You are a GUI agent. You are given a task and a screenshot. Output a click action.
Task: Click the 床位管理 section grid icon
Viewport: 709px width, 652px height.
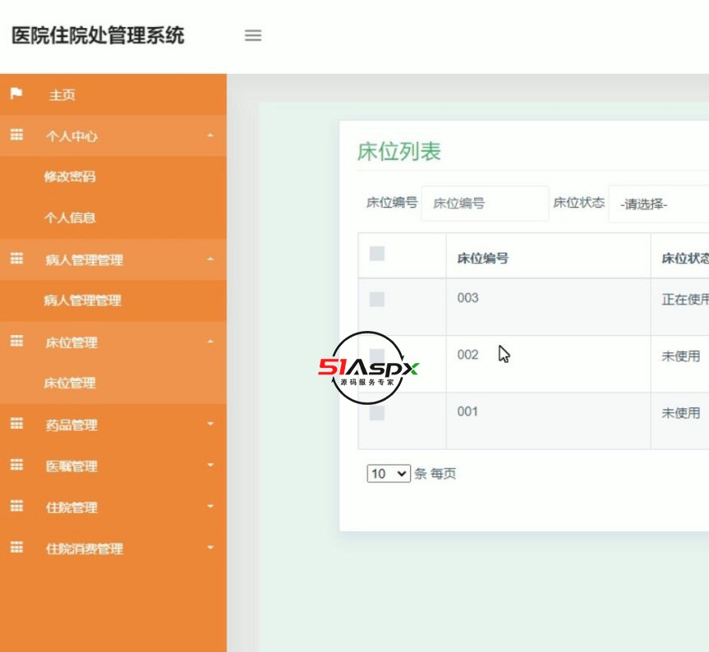coord(16,342)
